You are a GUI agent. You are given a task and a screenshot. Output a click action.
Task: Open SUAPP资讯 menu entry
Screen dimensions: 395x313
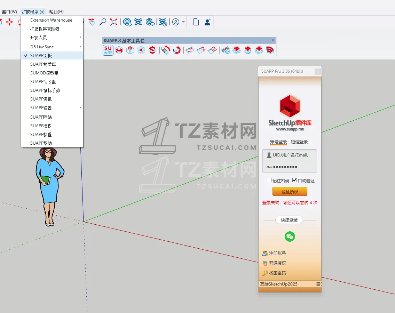click(x=52, y=99)
